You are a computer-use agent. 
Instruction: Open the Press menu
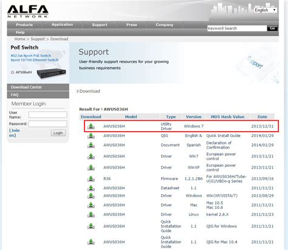(x=132, y=25)
